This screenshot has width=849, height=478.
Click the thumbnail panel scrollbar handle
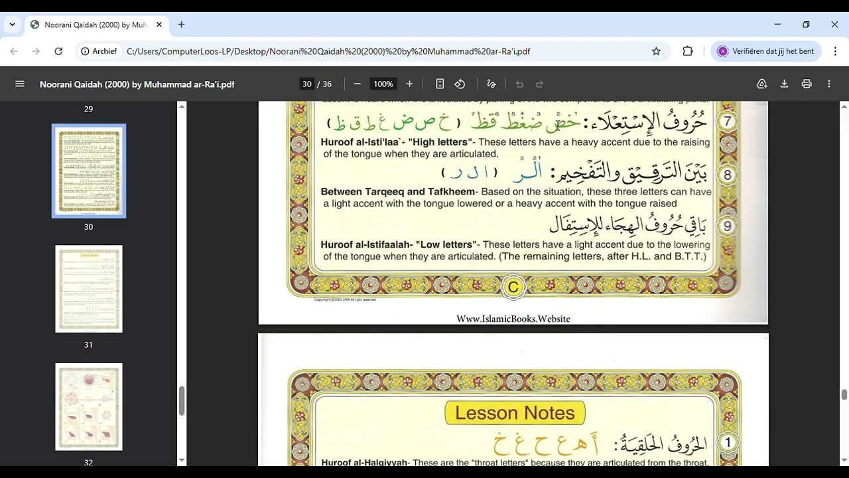[x=182, y=400]
